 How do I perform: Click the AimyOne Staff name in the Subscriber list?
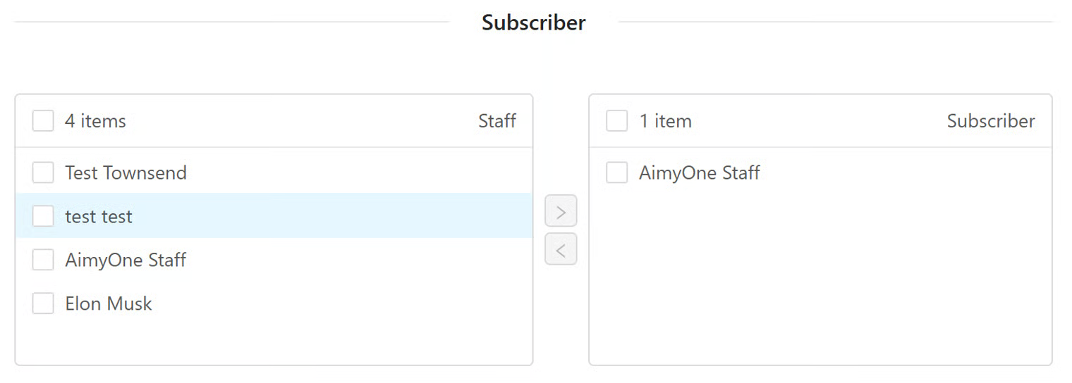[699, 172]
